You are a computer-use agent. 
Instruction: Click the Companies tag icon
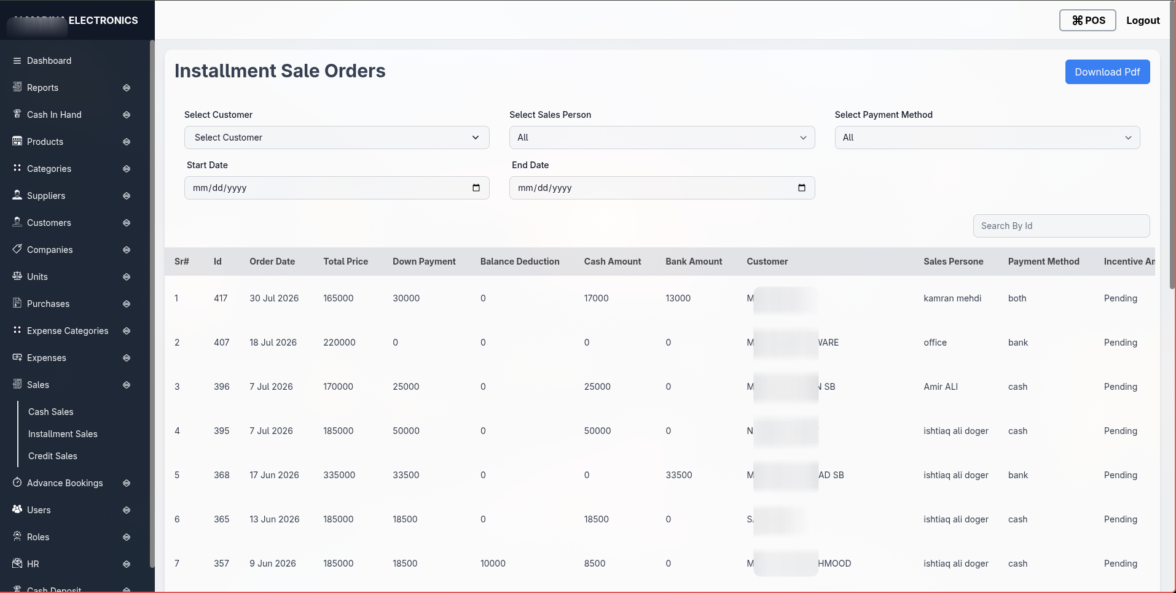tap(17, 249)
